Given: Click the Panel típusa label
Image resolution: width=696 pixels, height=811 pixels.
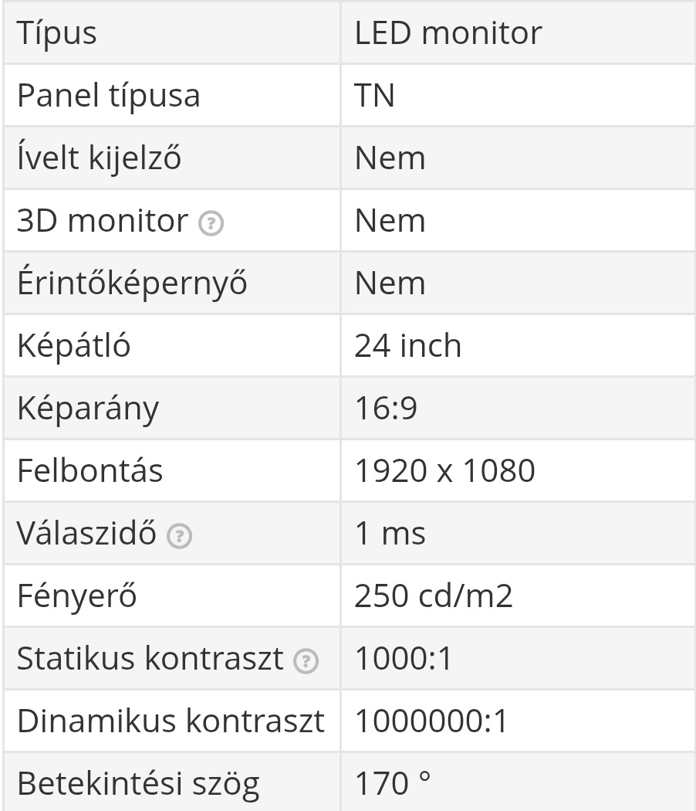Looking at the screenshot, I should coord(108,96).
